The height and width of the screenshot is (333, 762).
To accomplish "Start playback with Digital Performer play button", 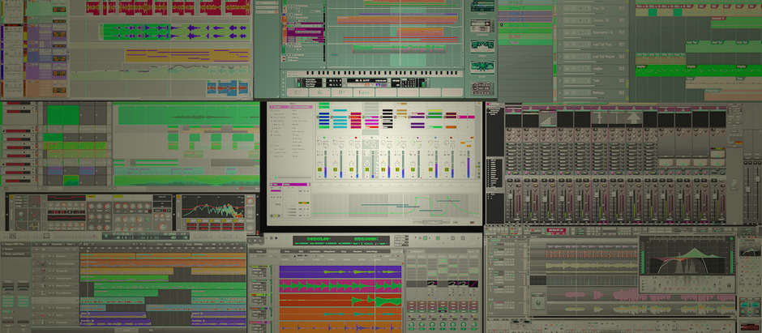I will click(276, 238).
